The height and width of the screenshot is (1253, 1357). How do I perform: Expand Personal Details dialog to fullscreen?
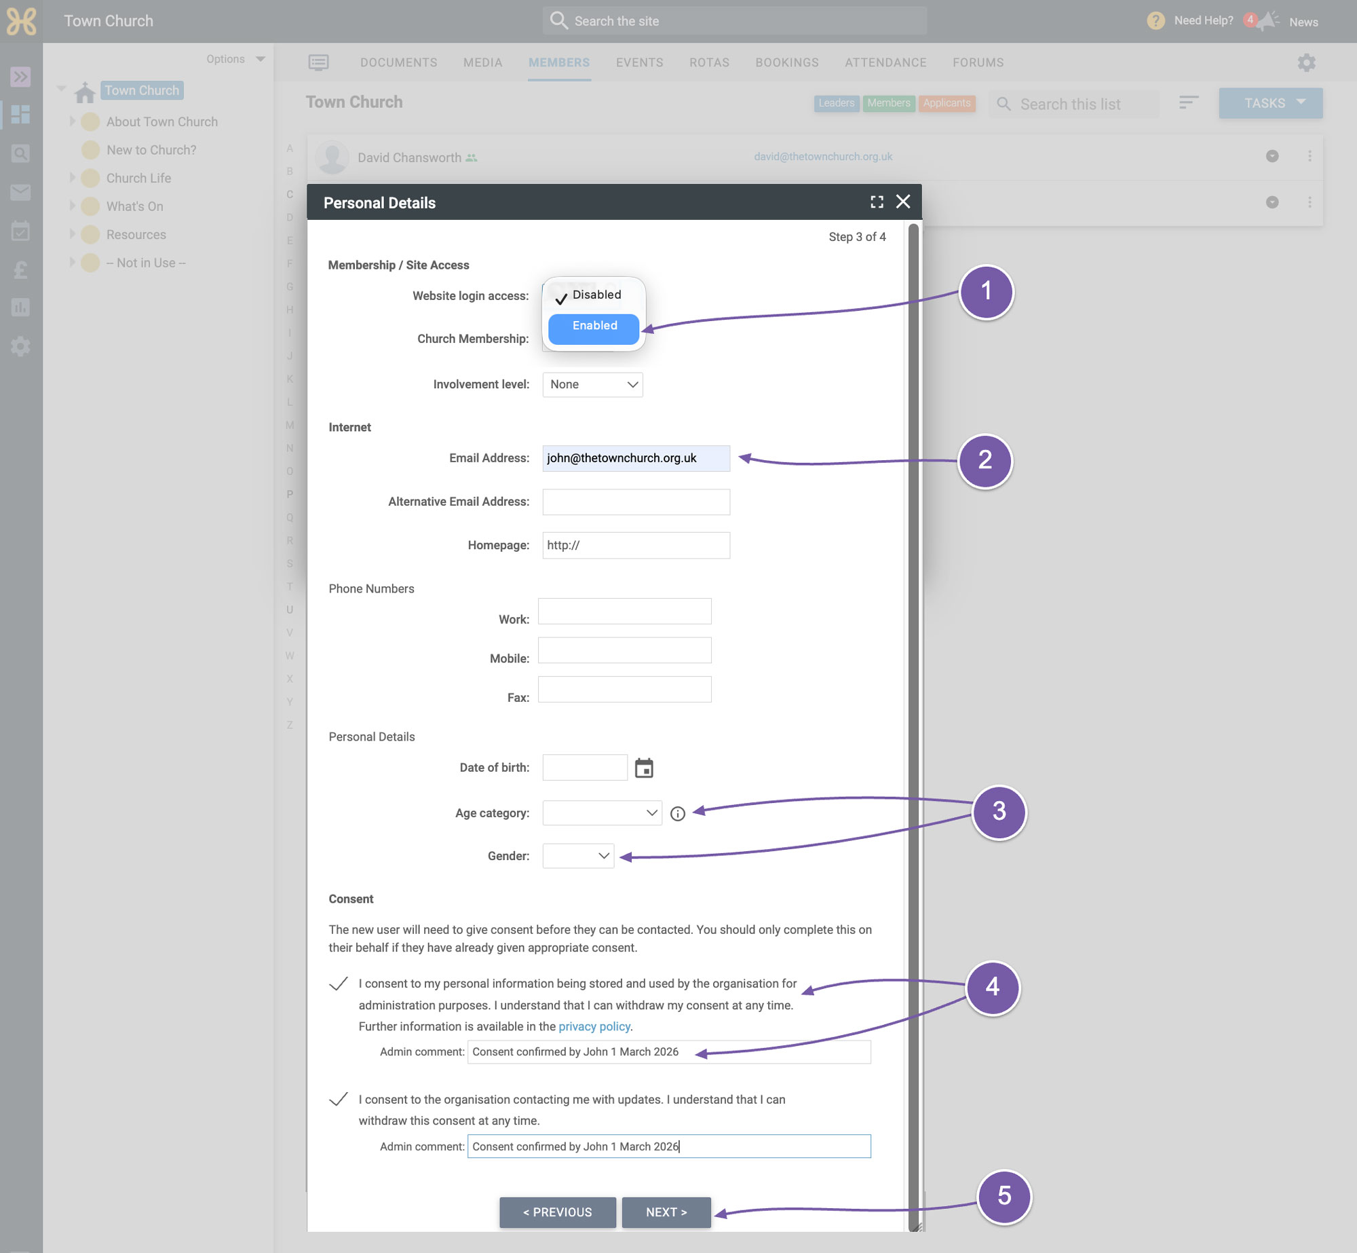click(877, 202)
